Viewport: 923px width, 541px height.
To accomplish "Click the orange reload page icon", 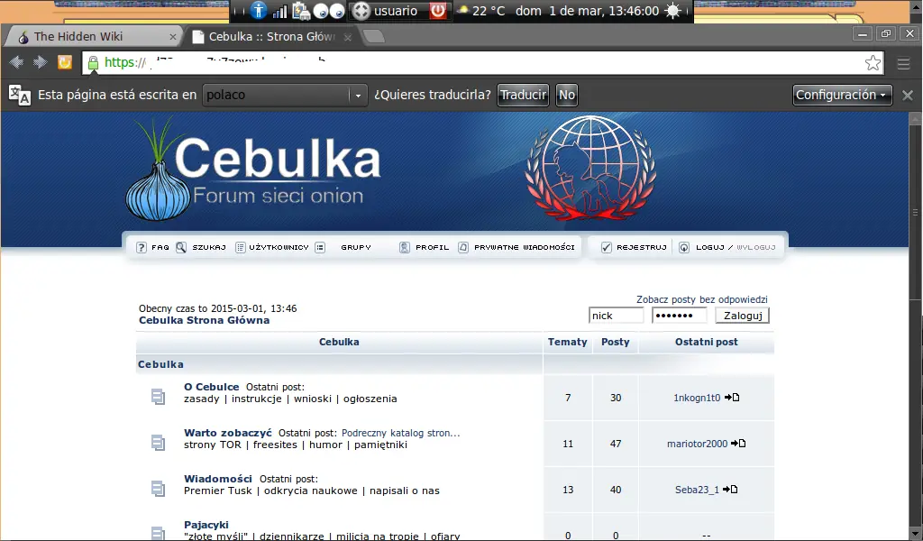I will 65,62.
